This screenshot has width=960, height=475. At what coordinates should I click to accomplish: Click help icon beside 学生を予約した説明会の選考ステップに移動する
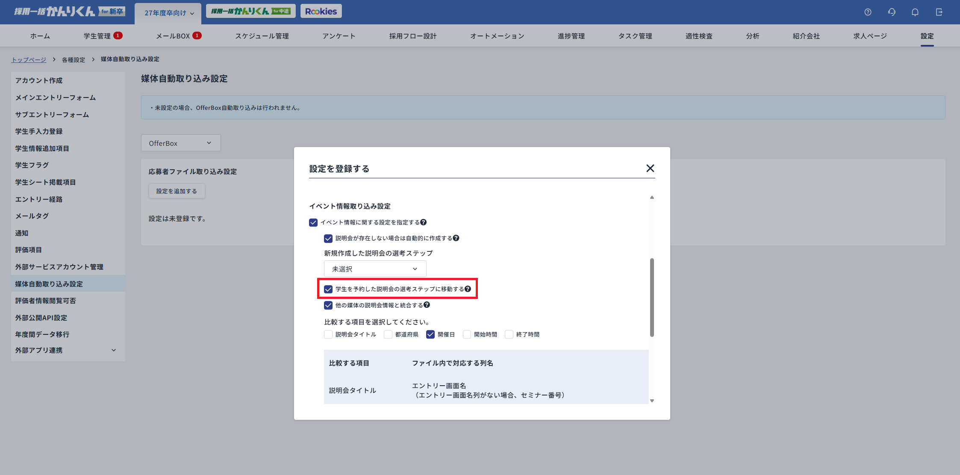pos(468,289)
